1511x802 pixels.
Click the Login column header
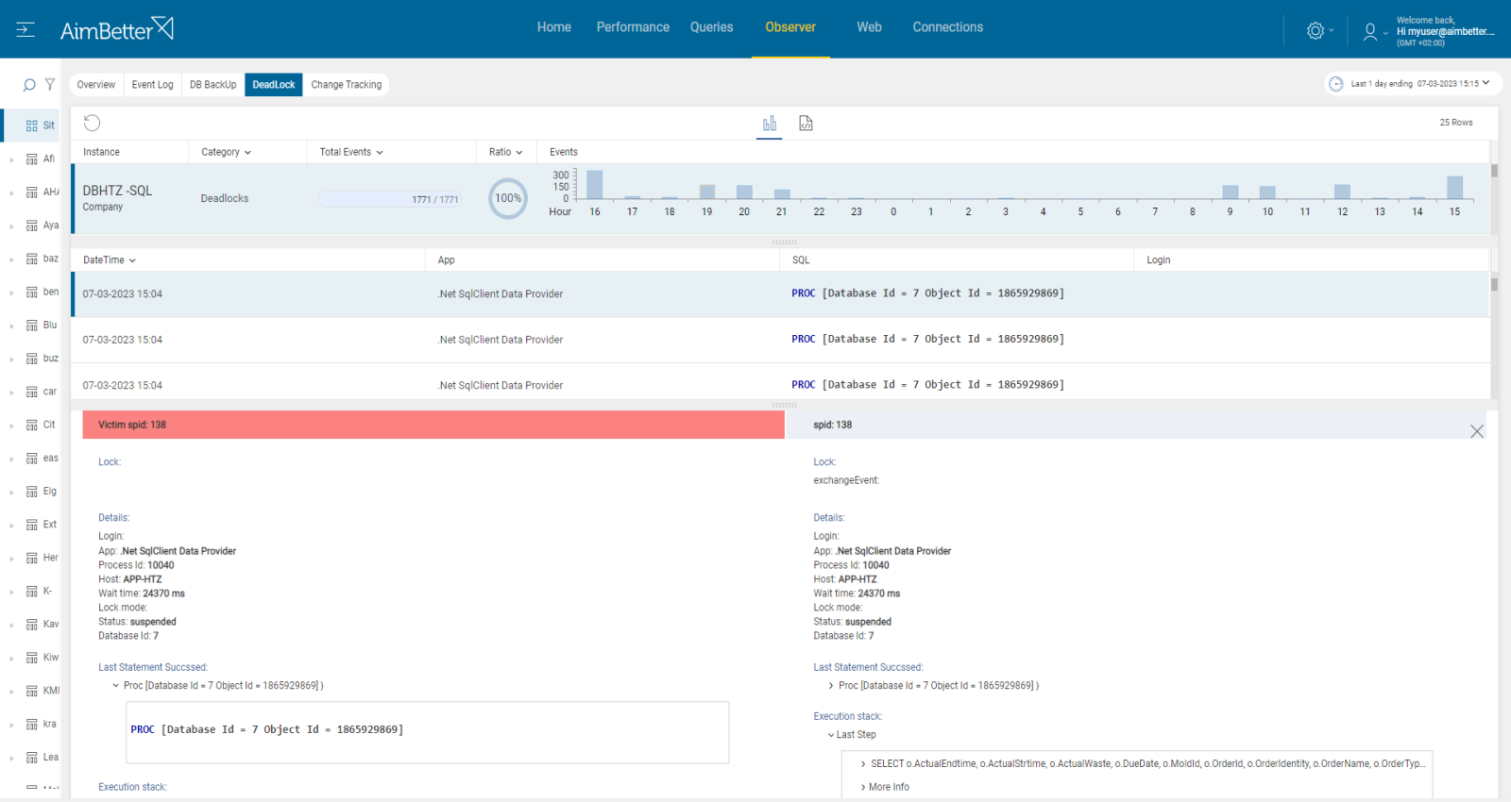click(1159, 260)
